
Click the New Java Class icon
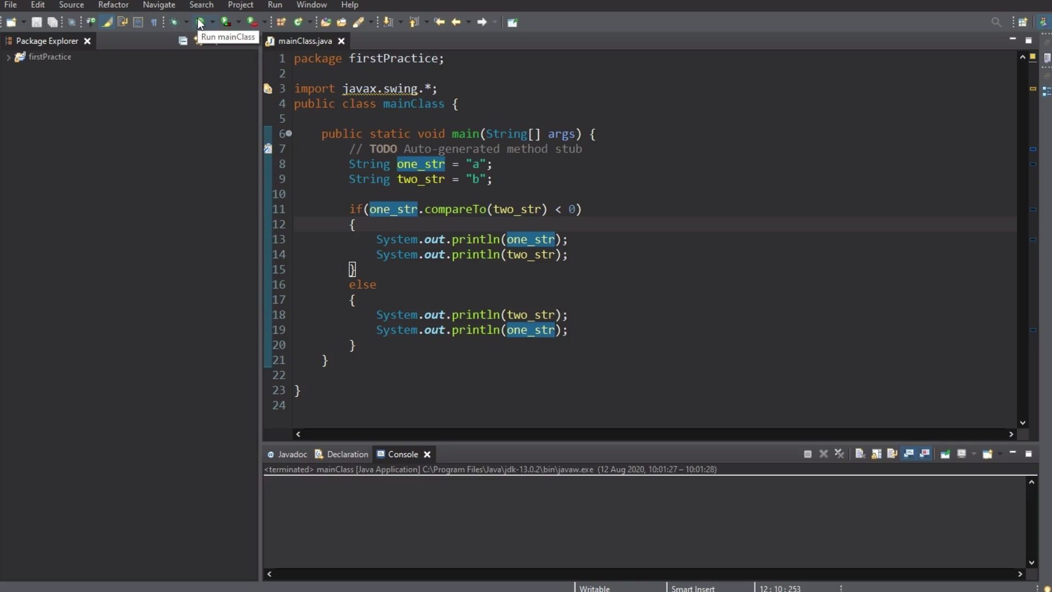298,22
